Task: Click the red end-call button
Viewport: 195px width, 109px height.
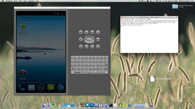Action: tap(98, 39)
